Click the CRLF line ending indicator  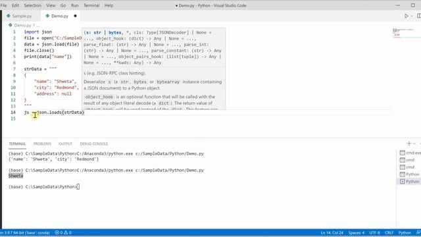point(389,232)
